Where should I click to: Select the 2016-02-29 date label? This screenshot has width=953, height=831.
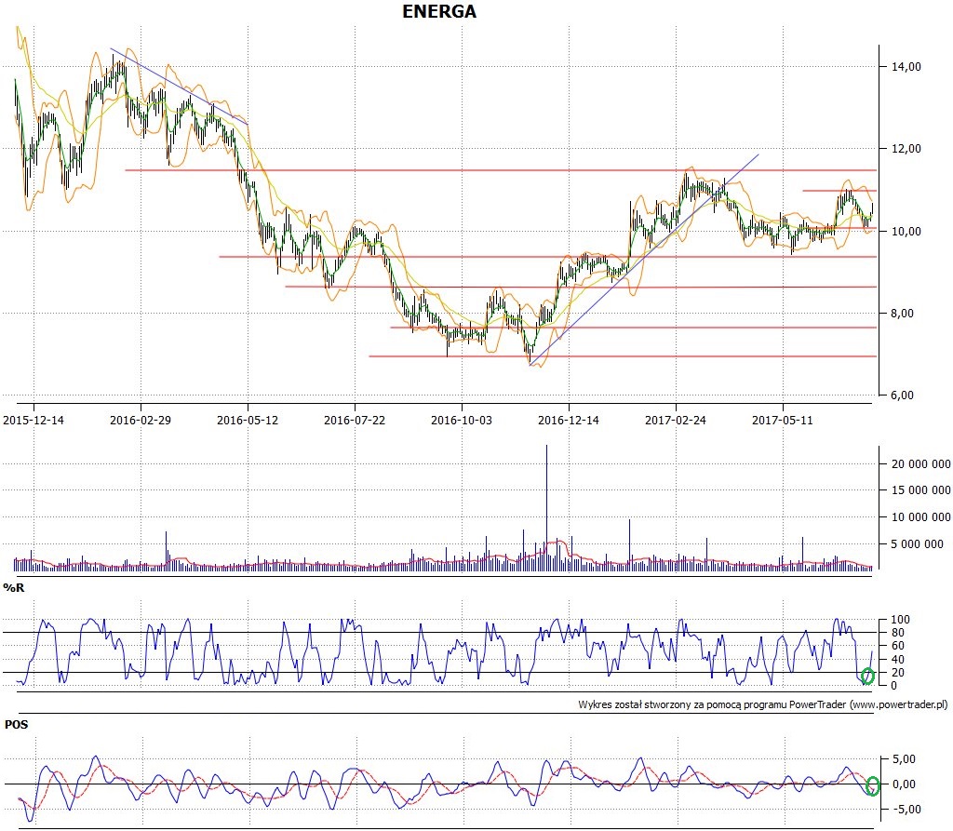141,420
